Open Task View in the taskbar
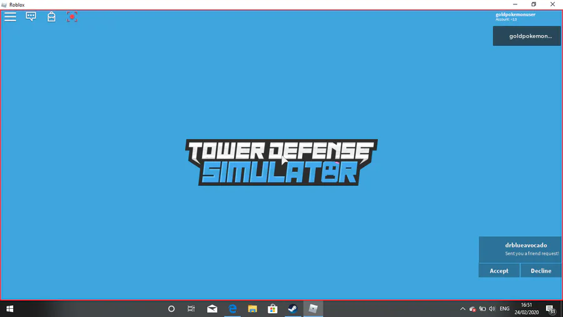This screenshot has width=563, height=317. [x=191, y=309]
